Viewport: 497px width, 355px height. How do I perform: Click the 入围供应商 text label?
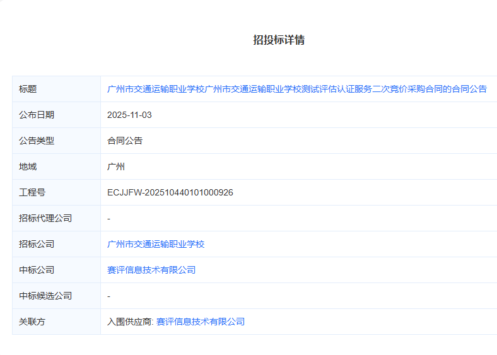(x=130, y=322)
